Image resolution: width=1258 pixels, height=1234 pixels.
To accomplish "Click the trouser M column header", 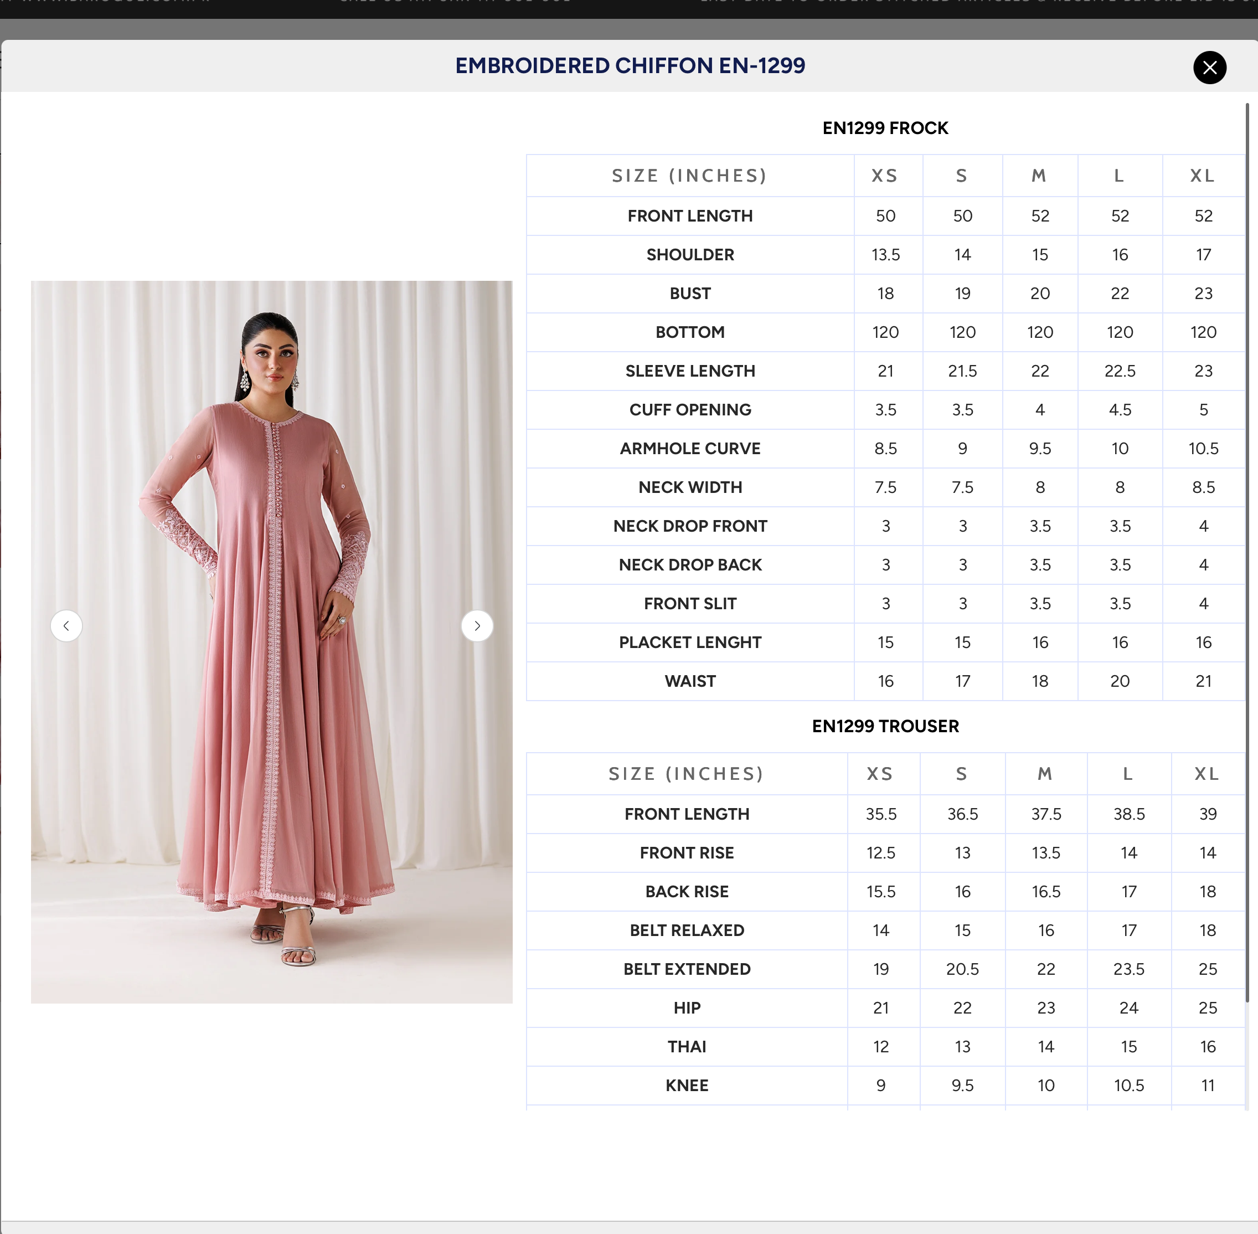I will pyautogui.click(x=1045, y=774).
